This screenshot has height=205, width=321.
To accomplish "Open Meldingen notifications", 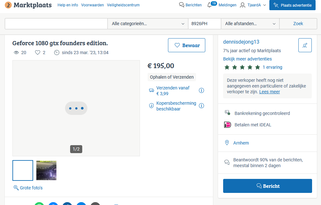I will coord(228,5).
